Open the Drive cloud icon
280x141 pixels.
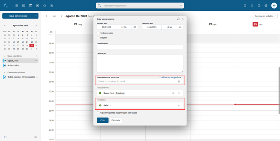point(45,6)
